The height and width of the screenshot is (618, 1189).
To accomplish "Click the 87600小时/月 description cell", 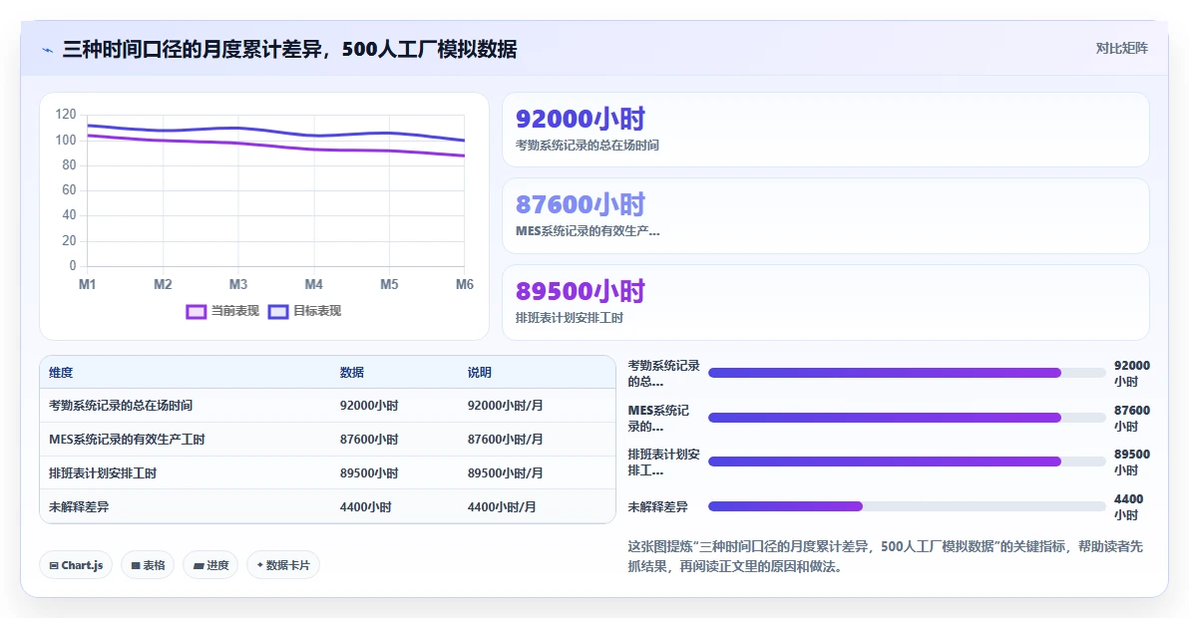I will [505, 440].
